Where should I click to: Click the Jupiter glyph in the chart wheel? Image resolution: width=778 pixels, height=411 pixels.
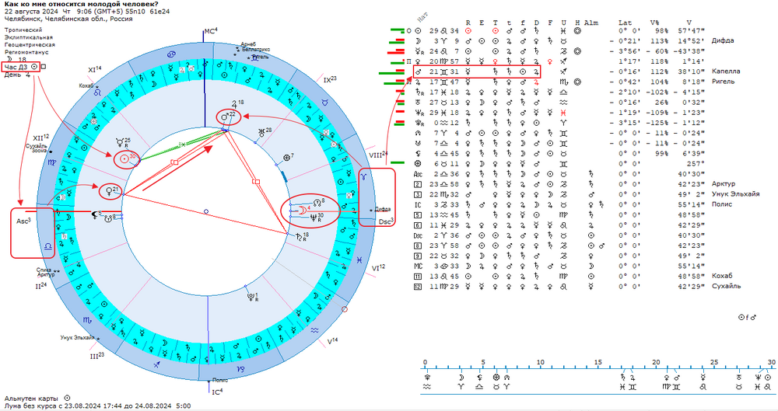pos(234,104)
